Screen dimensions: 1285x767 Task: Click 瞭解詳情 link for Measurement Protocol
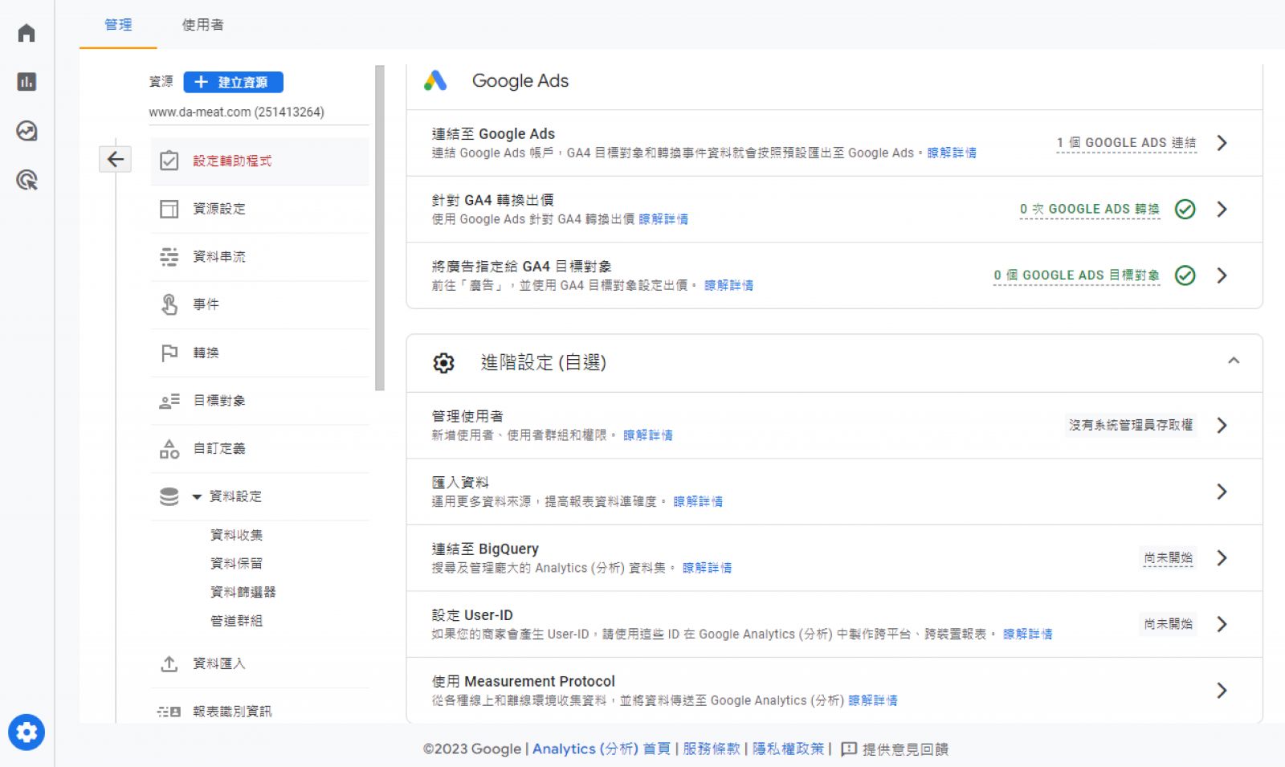pos(872,700)
